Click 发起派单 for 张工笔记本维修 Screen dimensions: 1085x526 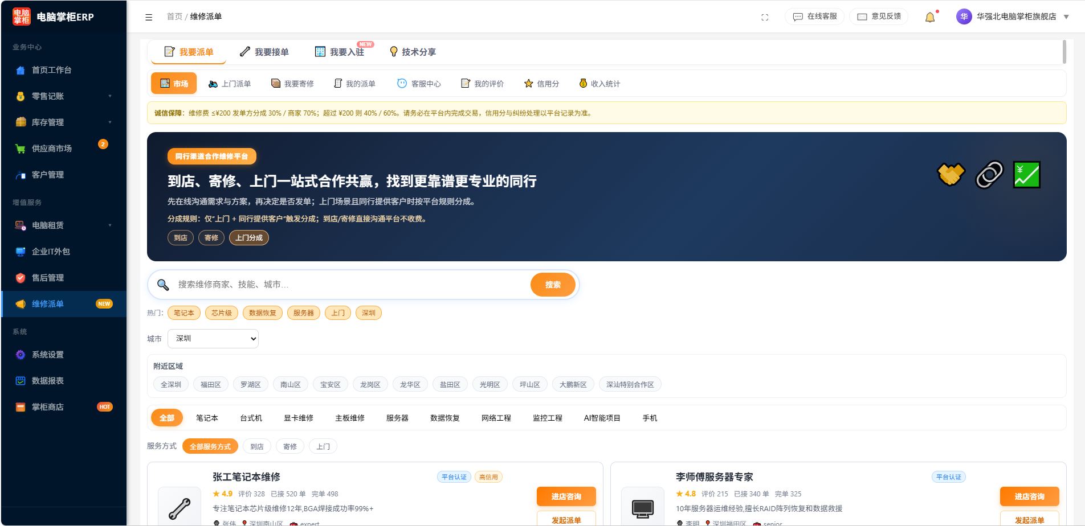click(566, 520)
